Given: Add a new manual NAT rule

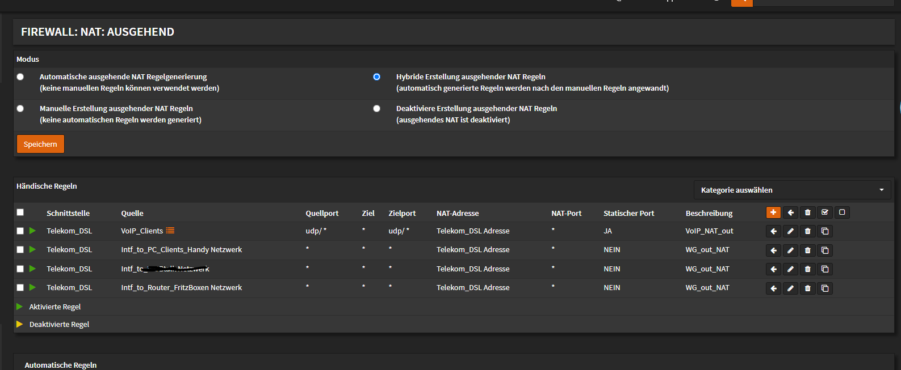Looking at the screenshot, I should pyautogui.click(x=773, y=212).
